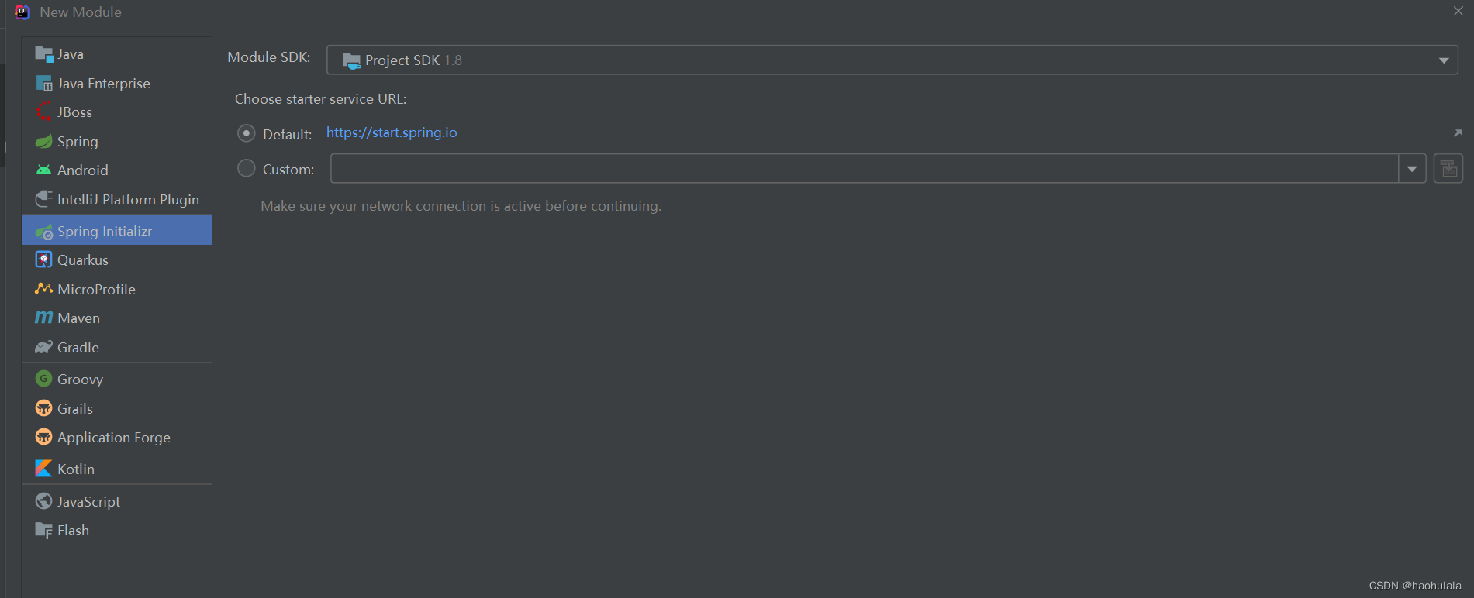The image size is (1474, 598).
Task: Choose Application Forge module type
Action: (116, 437)
